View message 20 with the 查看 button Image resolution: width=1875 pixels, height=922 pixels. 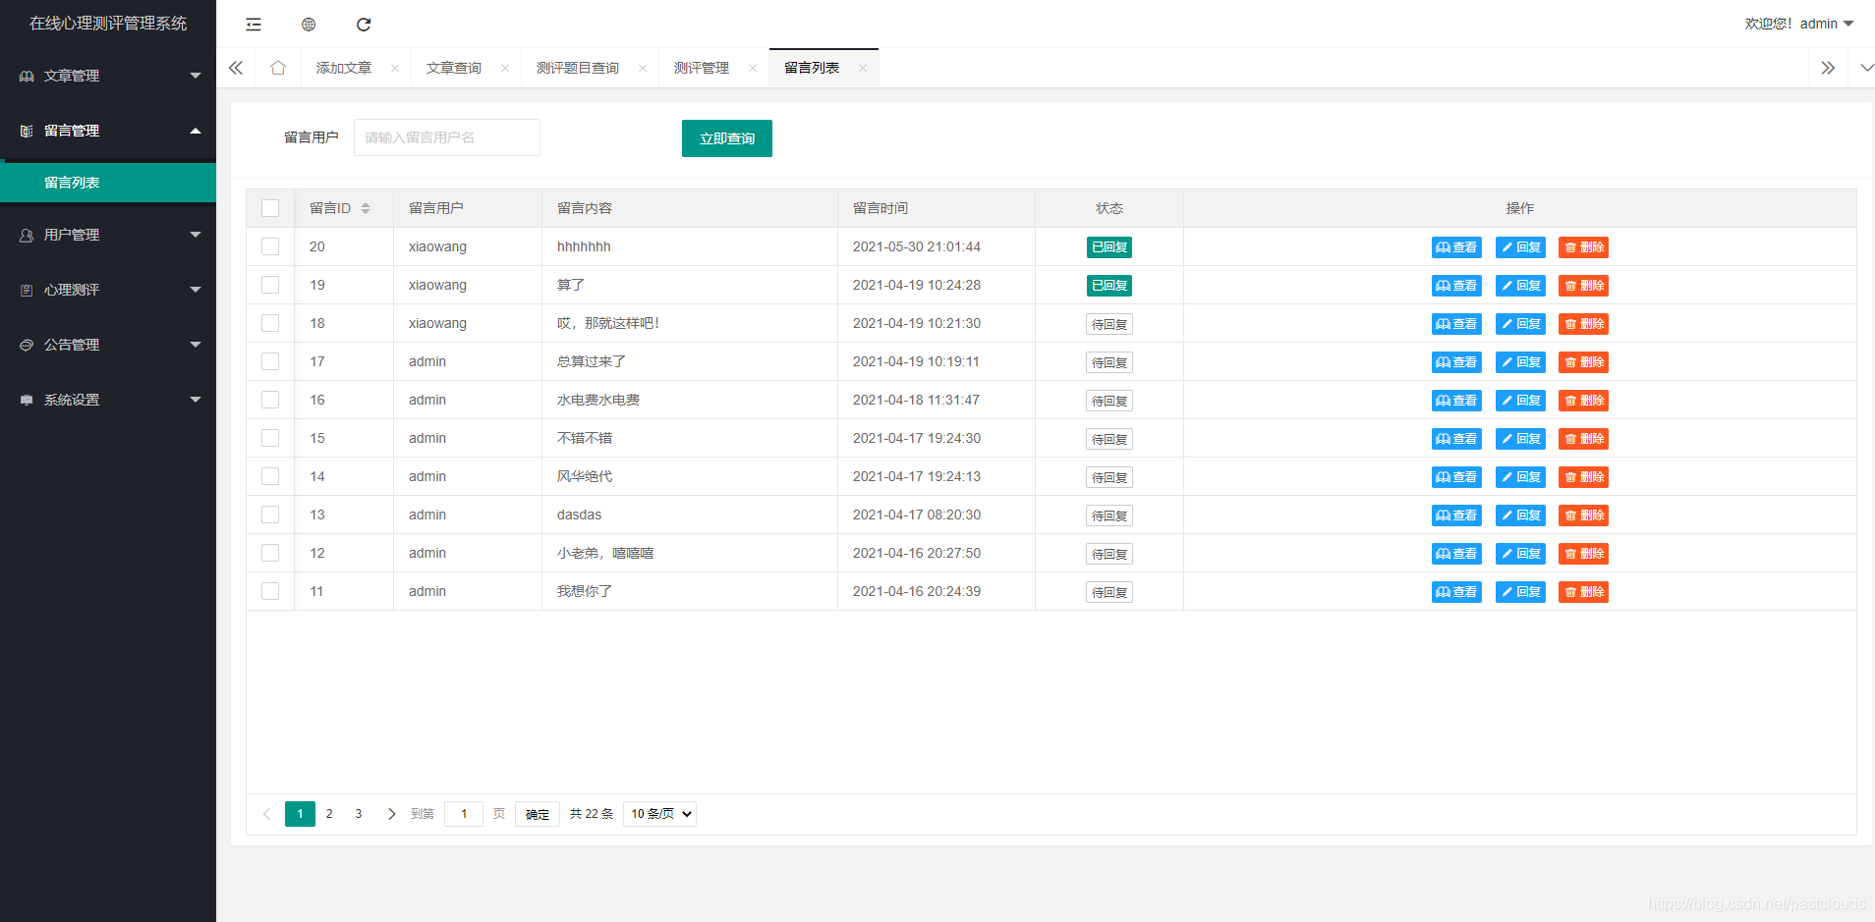[x=1456, y=247]
